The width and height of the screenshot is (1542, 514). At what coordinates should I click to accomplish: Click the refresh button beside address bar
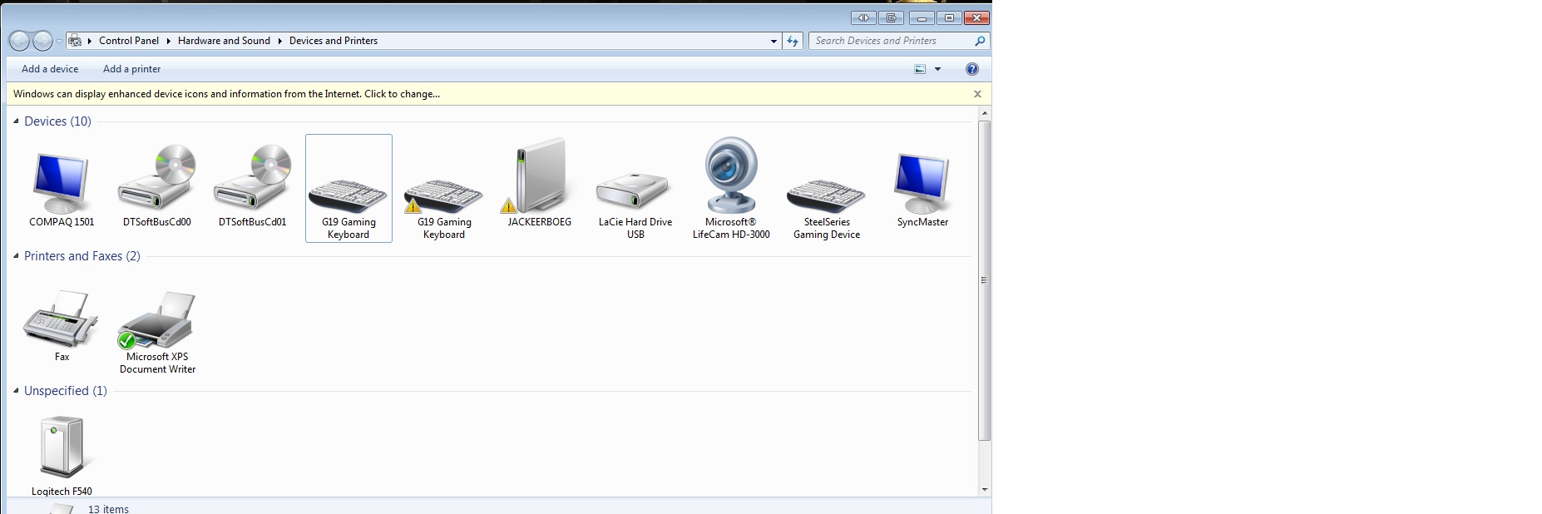coord(793,41)
